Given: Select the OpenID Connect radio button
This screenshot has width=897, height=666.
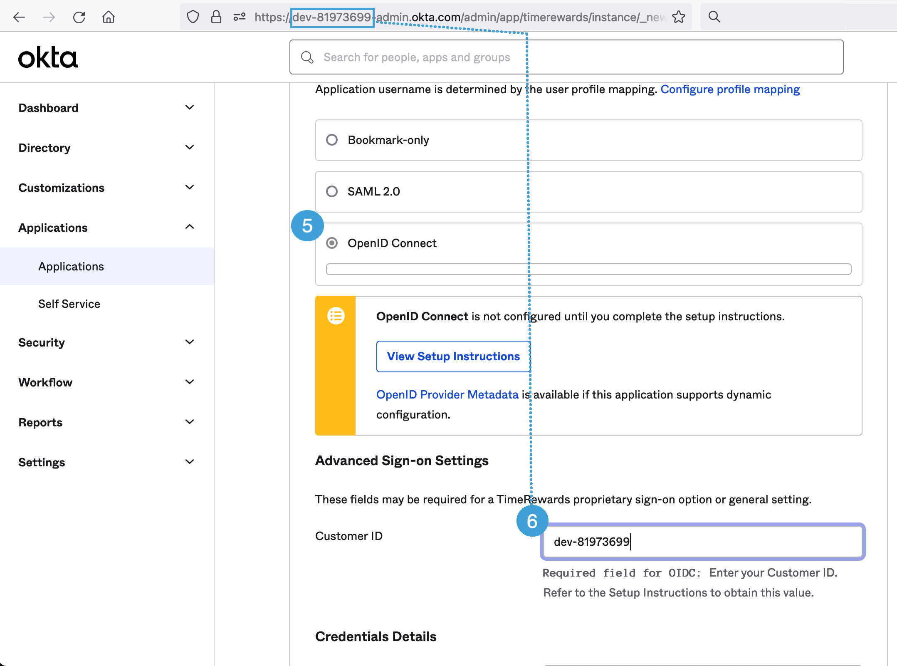Looking at the screenshot, I should coord(332,243).
